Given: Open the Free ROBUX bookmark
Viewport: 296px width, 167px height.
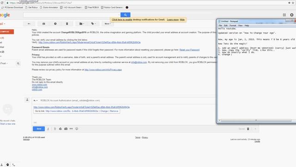Looking at the screenshot, I should [x=92, y=7].
